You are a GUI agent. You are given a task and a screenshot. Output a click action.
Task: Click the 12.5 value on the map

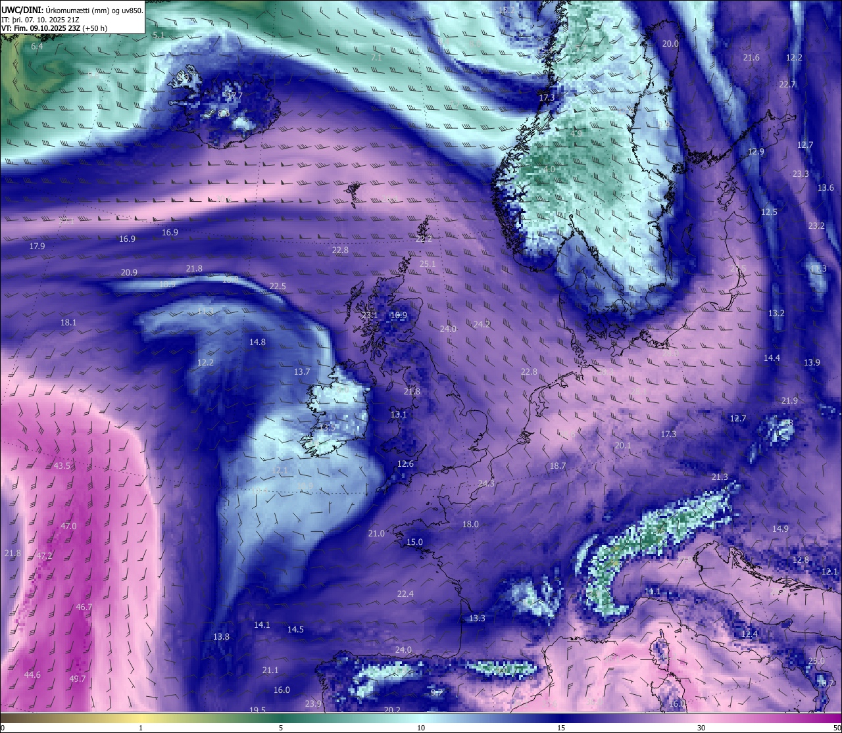pyautogui.click(x=769, y=212)
